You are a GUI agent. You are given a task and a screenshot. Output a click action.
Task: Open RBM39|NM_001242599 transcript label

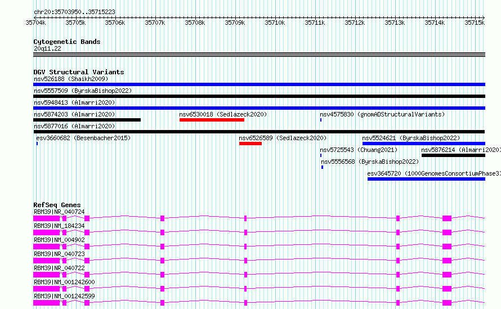(64, 296)
